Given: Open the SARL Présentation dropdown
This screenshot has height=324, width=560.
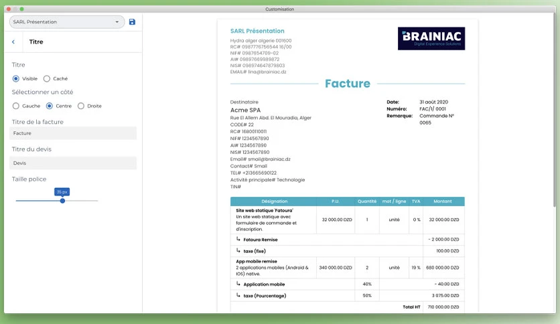Looking at the screenshot, I should coord(67,22).
